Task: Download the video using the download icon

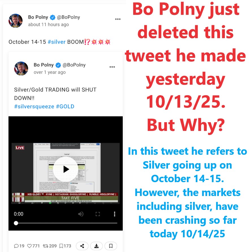Action: (96, 246)
